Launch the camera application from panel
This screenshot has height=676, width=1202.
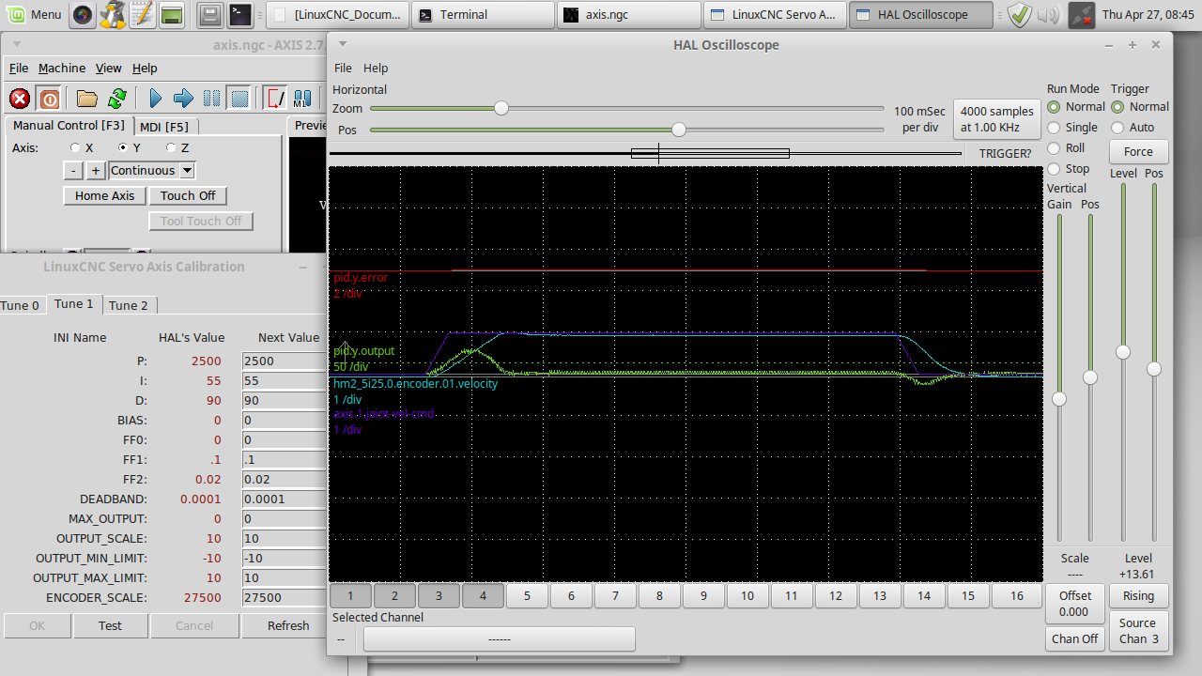click(x=84, y=14)
